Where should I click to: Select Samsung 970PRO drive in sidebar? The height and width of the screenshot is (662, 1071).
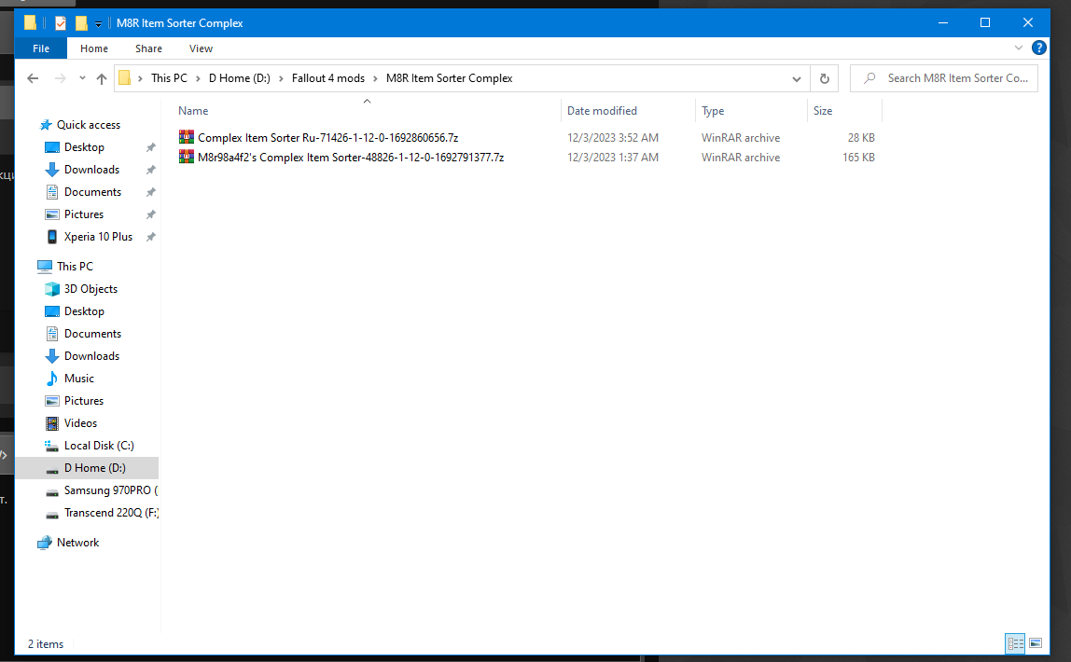click(x=109, y=490)
